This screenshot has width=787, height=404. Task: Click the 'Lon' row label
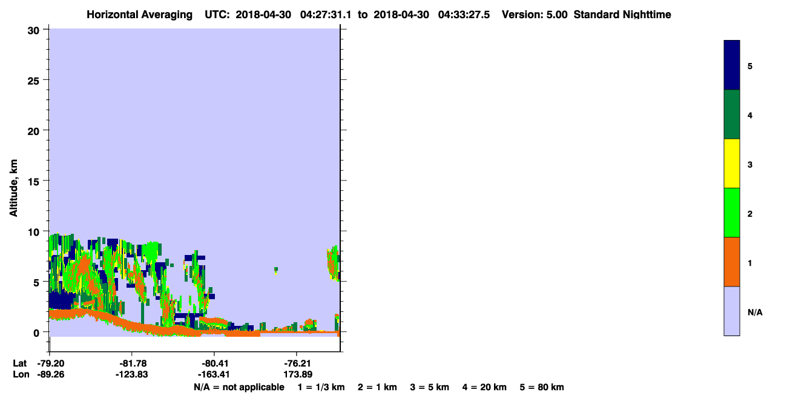tap(20, 374)
